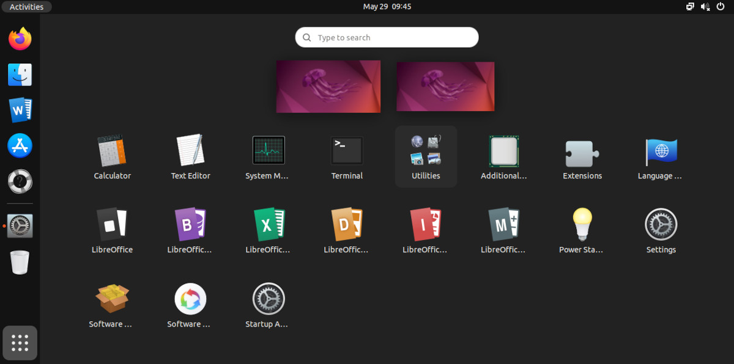Launch Firefox from the dock
The width and height of the screenshot is (734, 364).
[x=19, y=38]
